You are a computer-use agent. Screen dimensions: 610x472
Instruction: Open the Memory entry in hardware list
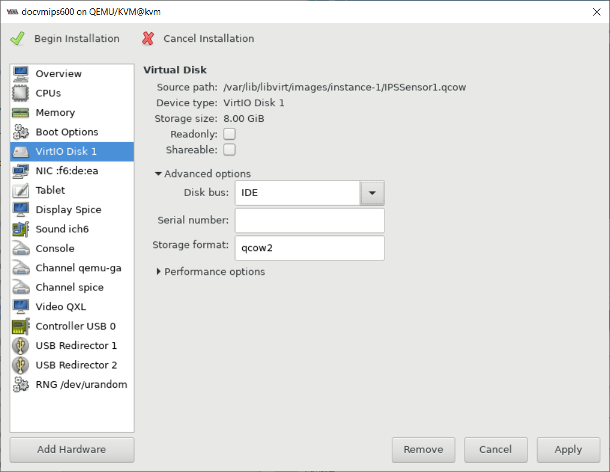(72, 113)
